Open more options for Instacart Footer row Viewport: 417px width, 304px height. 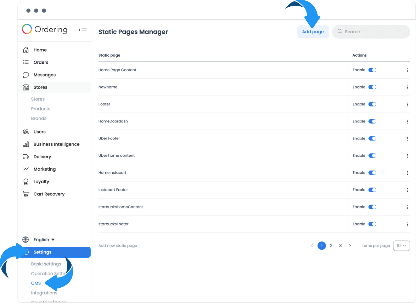click(x=407, y=190)
